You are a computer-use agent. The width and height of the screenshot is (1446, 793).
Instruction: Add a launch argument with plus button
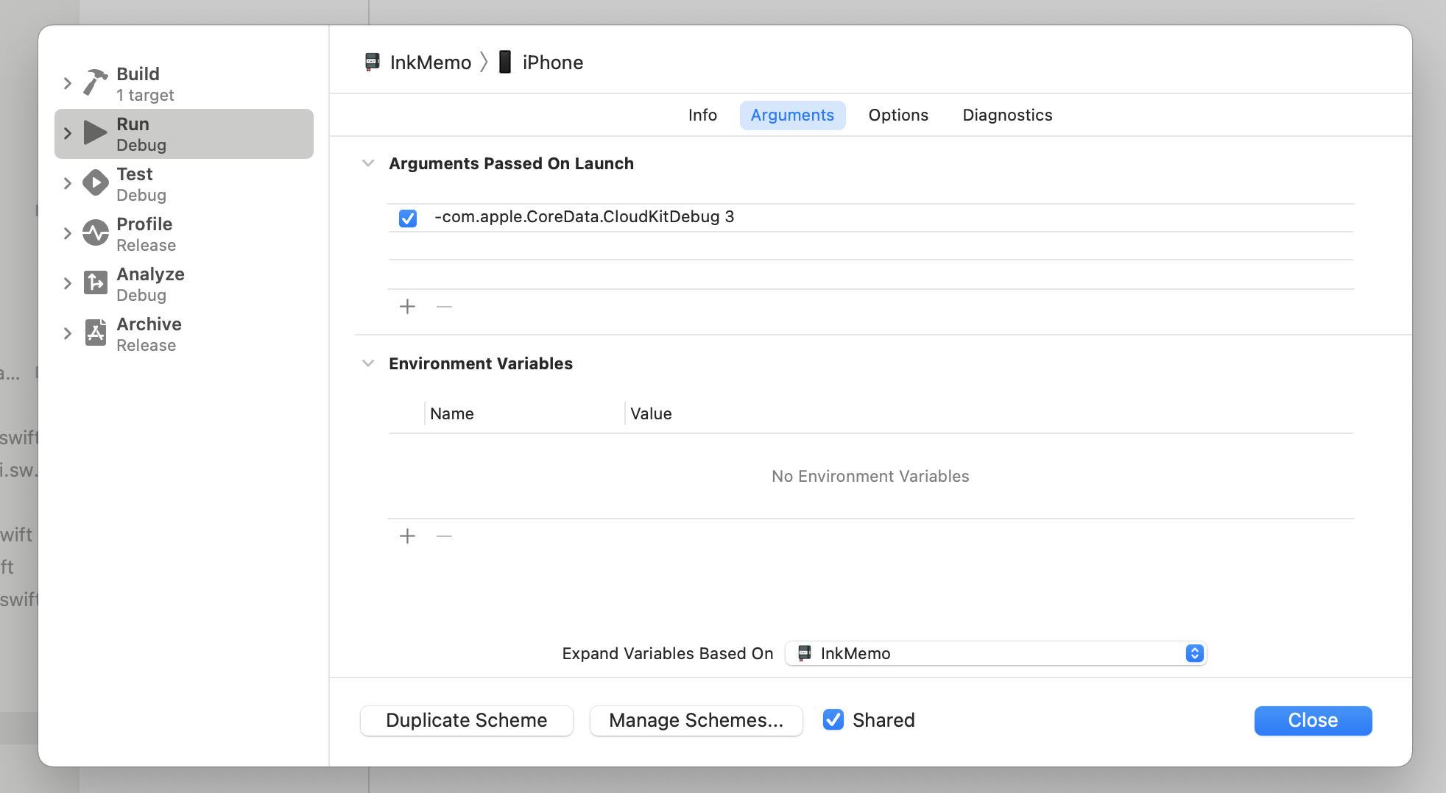[x=407, y=306]
